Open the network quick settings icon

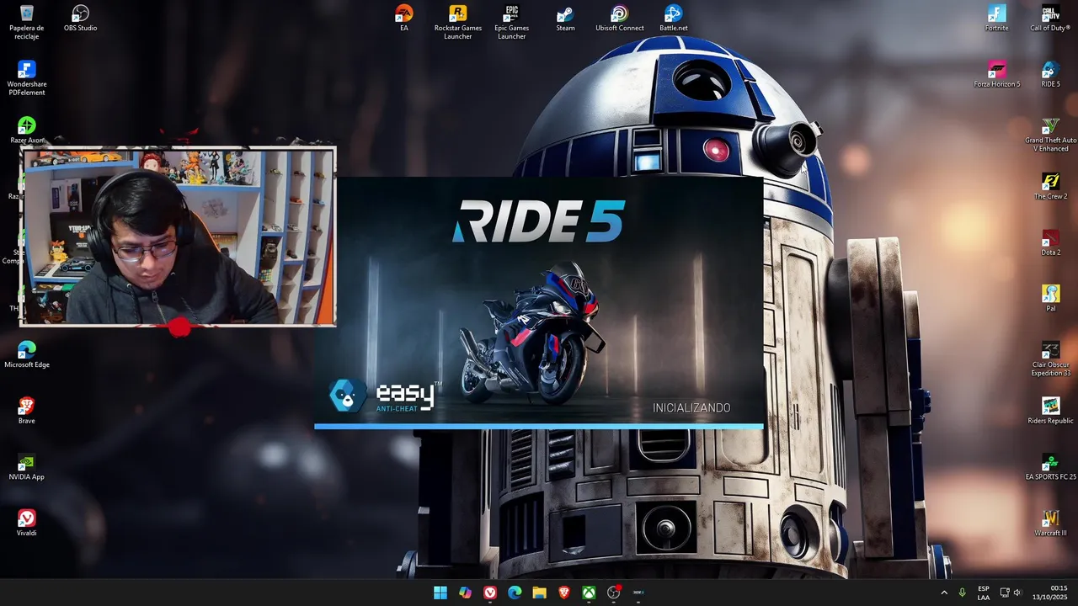click(1005, 593)
